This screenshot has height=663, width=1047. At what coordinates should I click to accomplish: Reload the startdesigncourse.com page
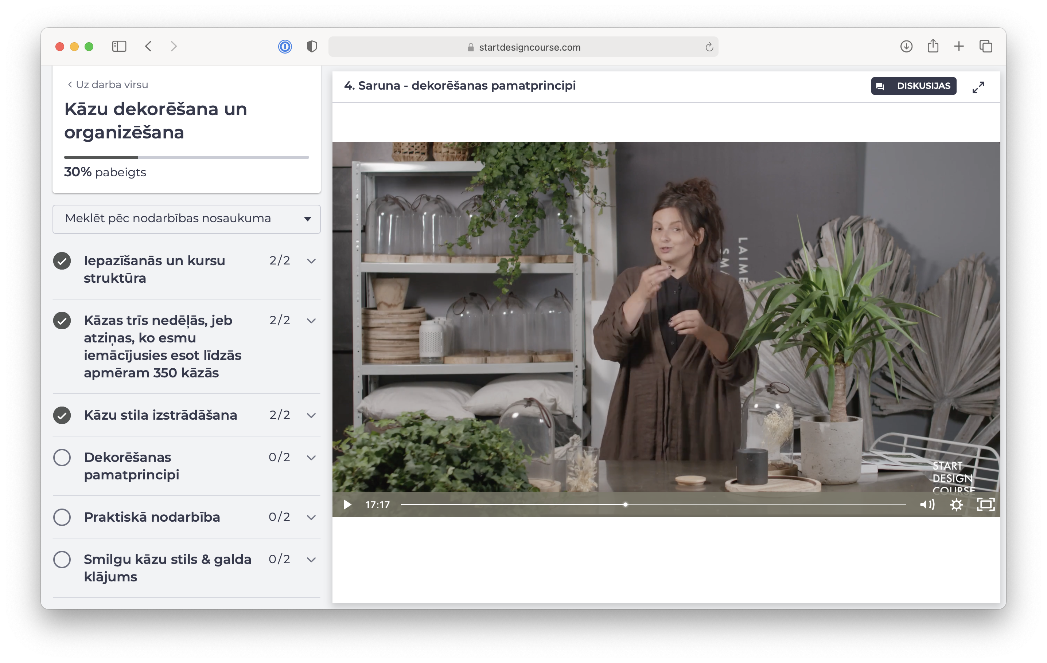point(709,47)
